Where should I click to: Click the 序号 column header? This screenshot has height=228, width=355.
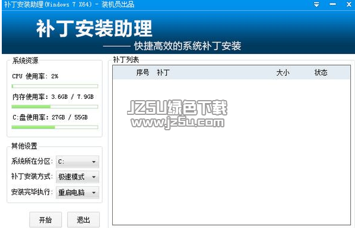click(142, 72)
